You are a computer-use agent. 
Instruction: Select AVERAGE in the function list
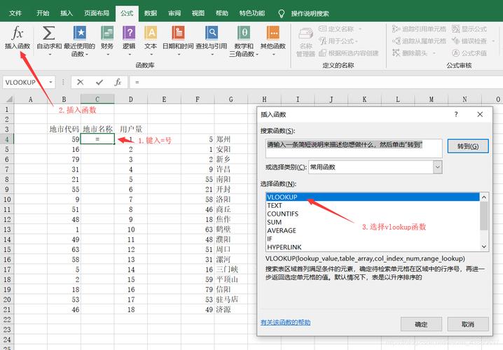point(373,230)
